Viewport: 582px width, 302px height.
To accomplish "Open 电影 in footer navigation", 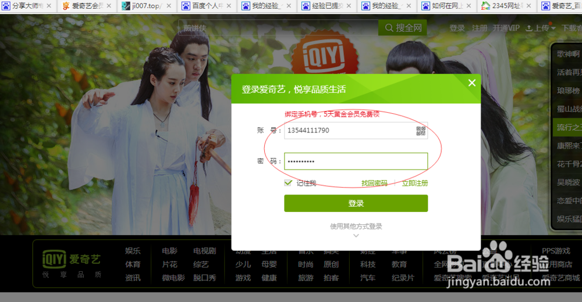I will [169, 251].
